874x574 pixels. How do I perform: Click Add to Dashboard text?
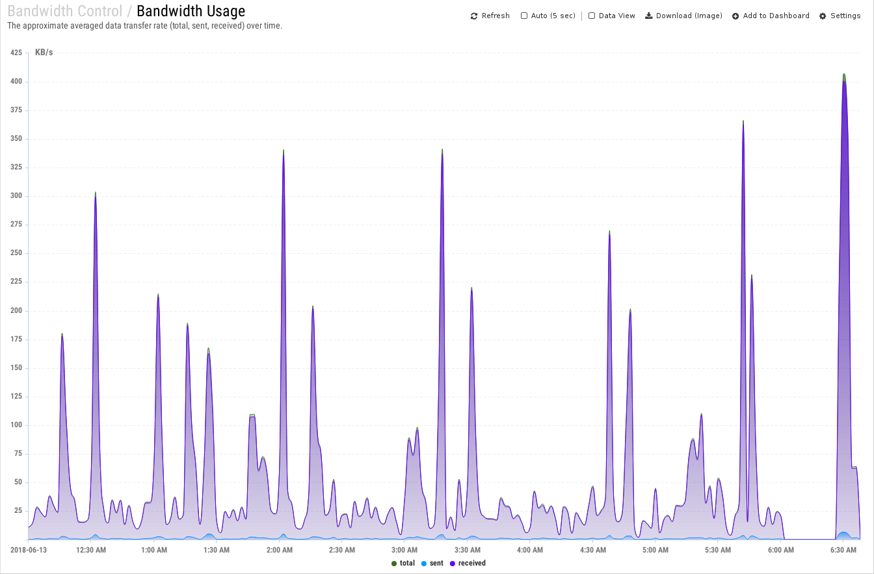pos(776,16)
